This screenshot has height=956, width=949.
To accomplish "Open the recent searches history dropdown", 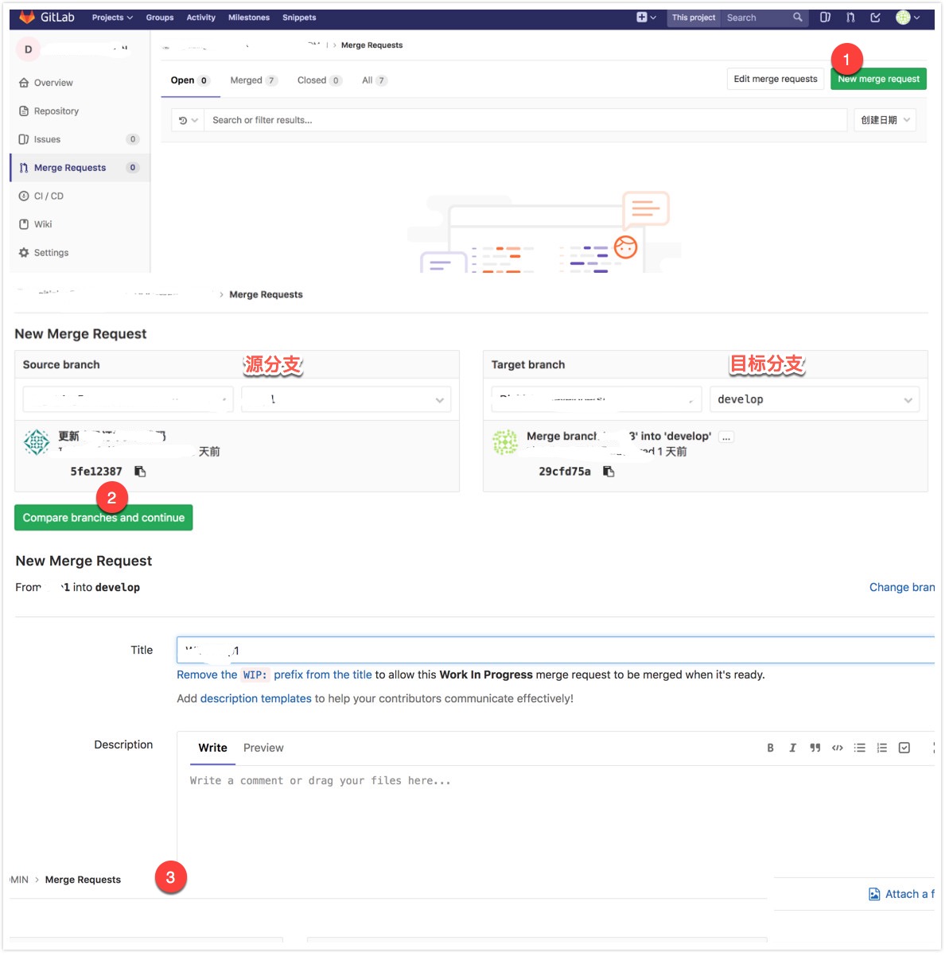I will 188,120.
